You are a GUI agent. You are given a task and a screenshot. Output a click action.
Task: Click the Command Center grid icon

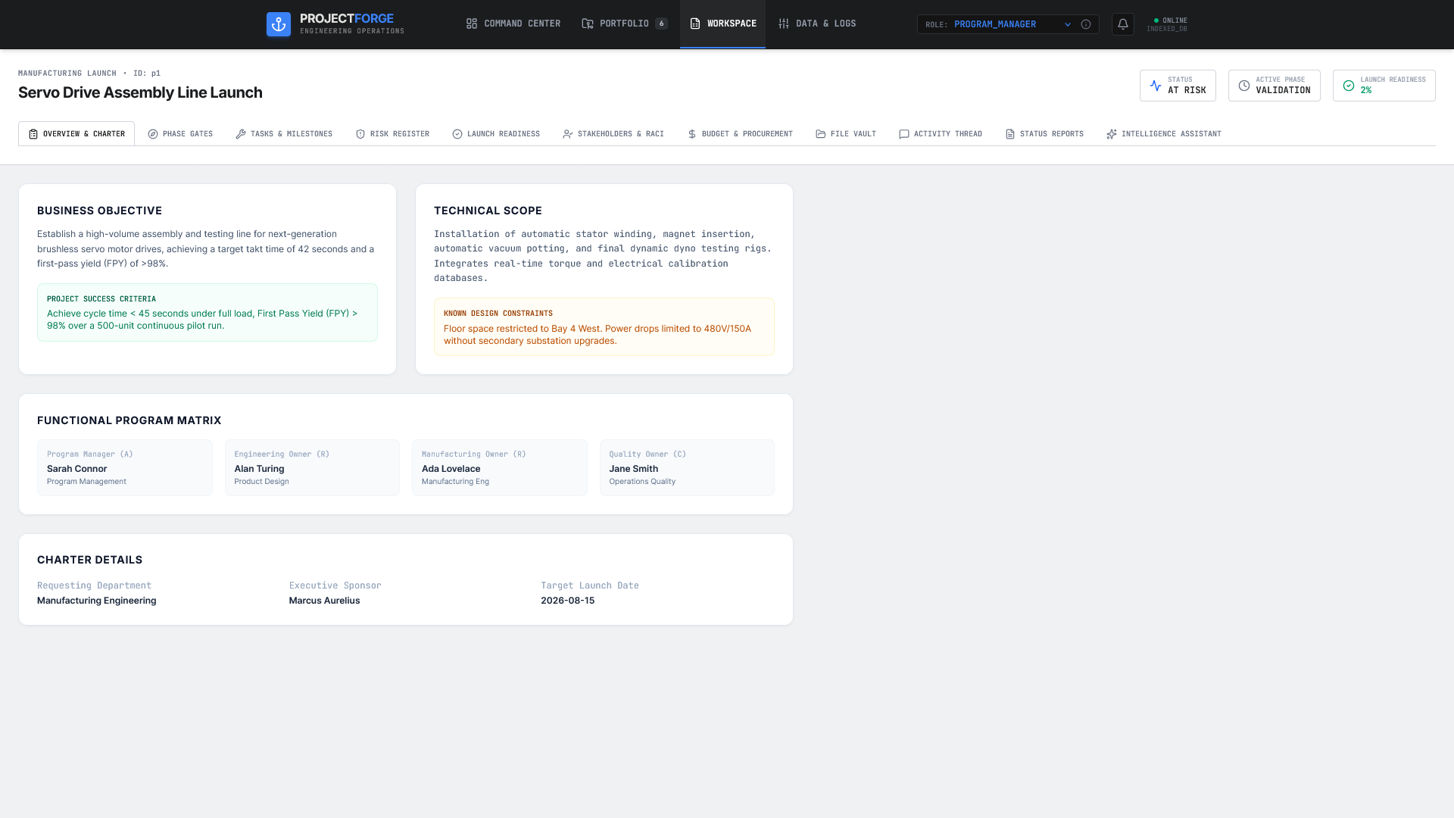pos(472,23)
